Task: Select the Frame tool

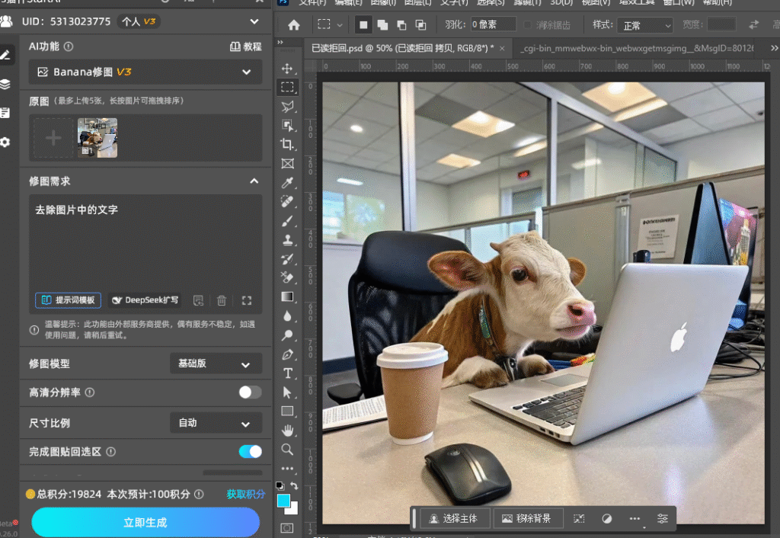Action: 287,163
